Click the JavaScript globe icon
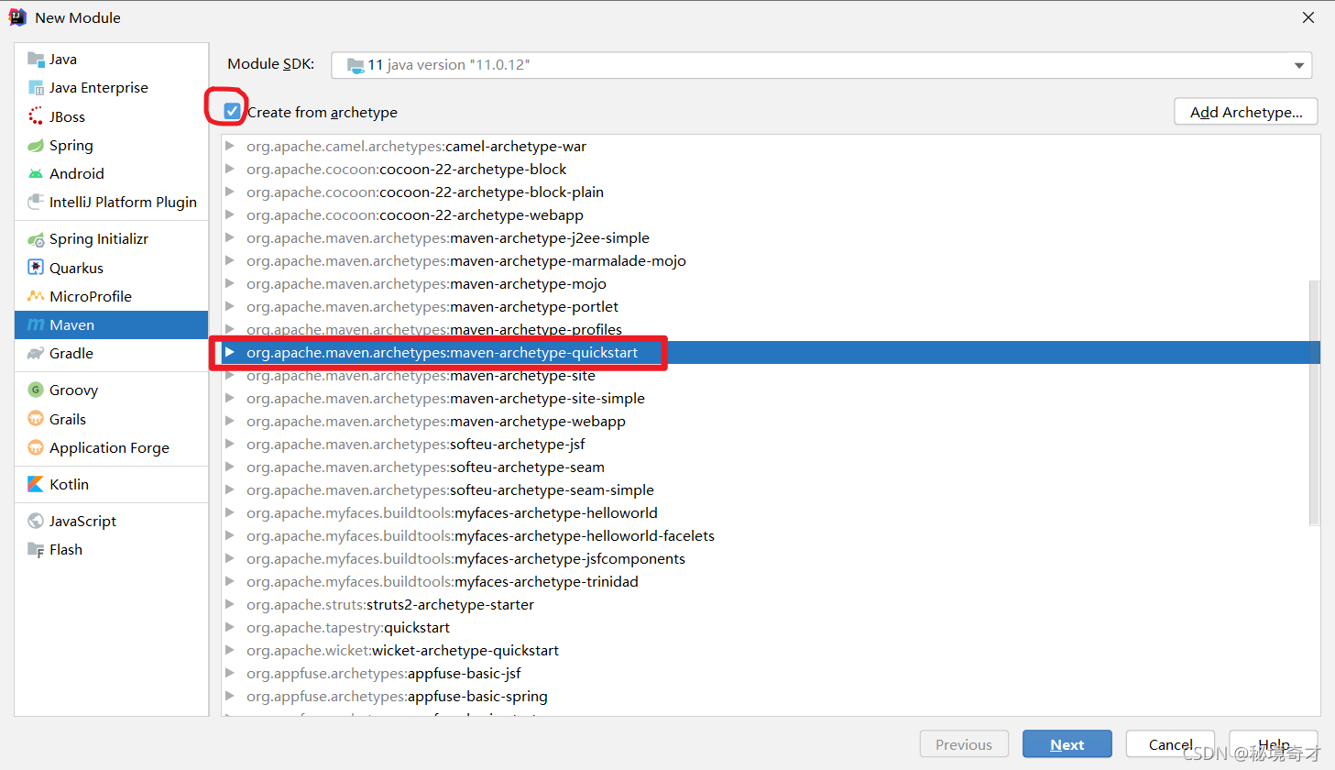 (x=36, y=521)
